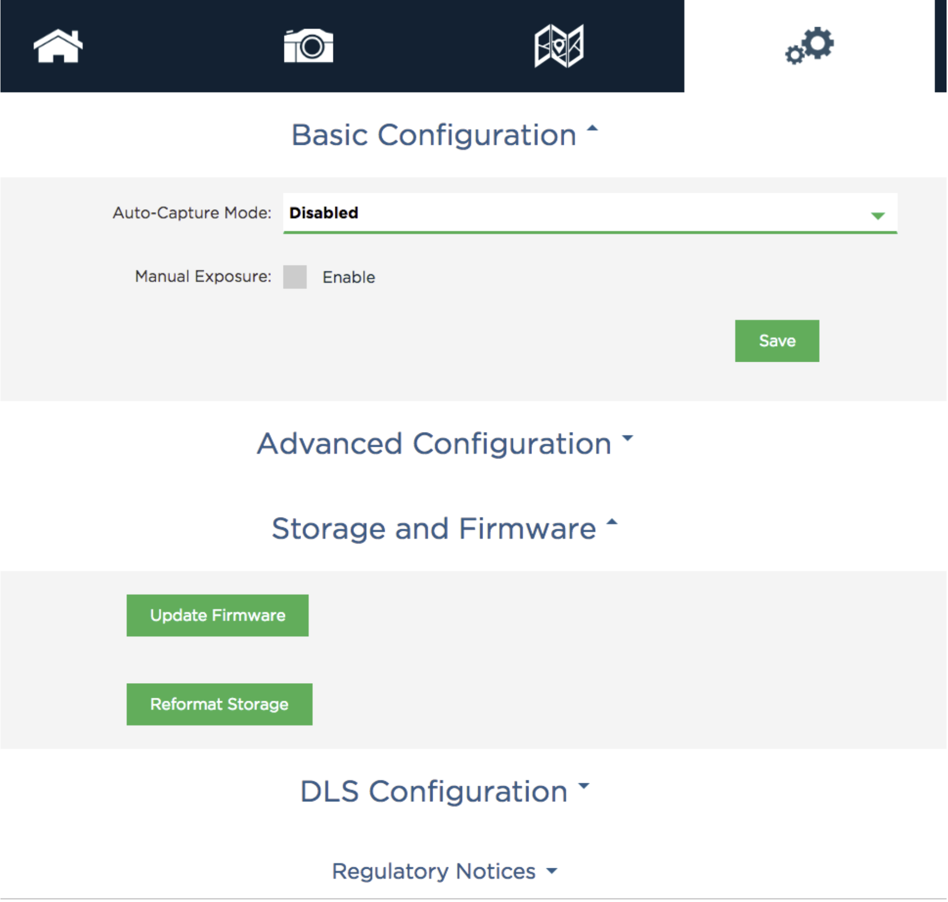This screenshot has height=902, width=948.
Task: Open the camera live view tab
Action: [309, 46]
